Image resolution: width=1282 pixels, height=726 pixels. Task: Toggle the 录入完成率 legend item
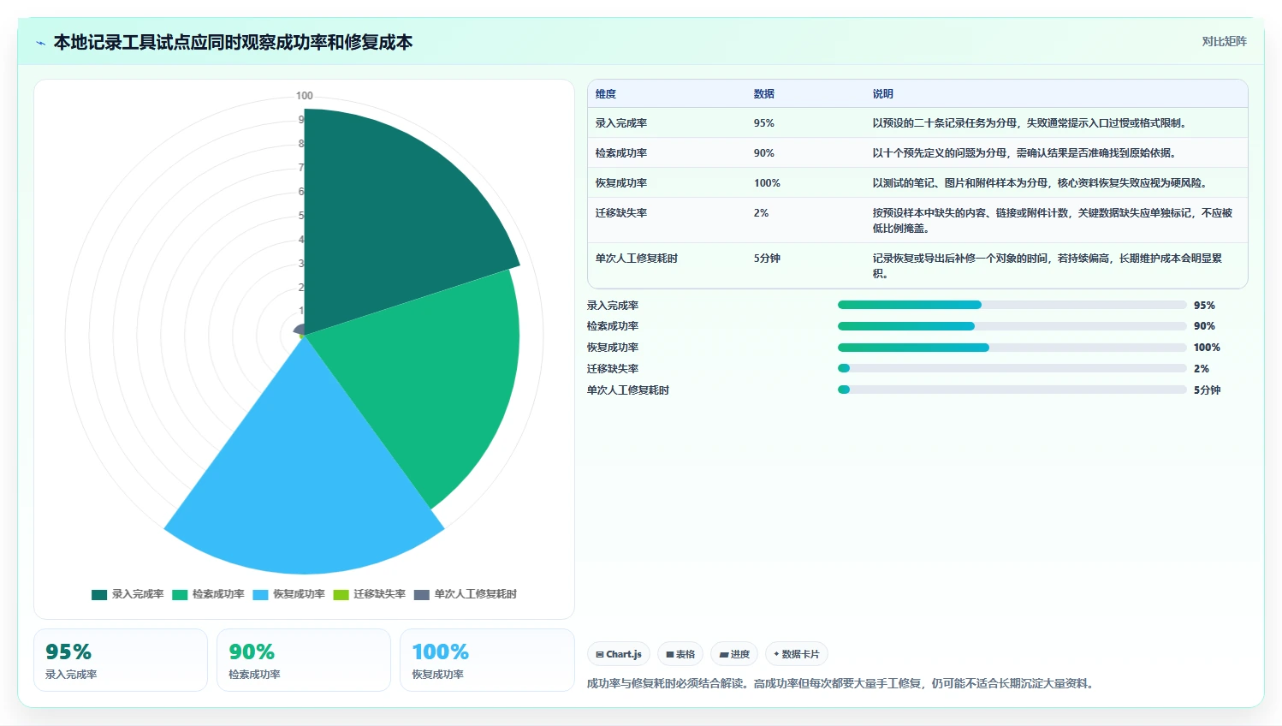pyautogui.click(x=128, y=594)
